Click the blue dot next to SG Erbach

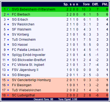click(8, 20)
